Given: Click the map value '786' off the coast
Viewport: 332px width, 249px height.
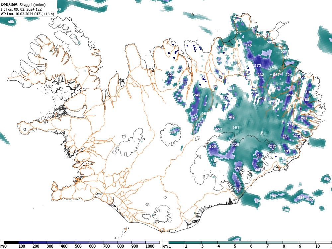Looking at the screenshot, I should (x=258, y=201).
